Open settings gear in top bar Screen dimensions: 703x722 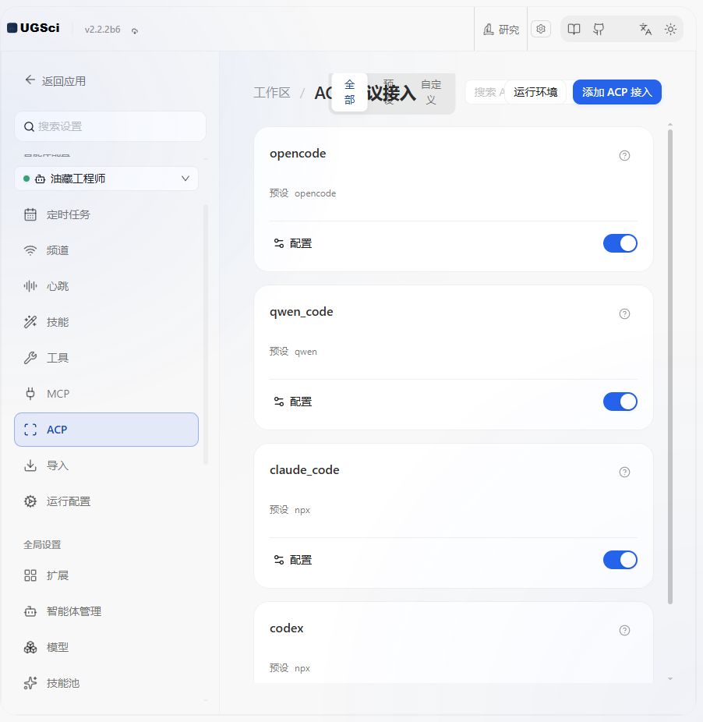541,29
